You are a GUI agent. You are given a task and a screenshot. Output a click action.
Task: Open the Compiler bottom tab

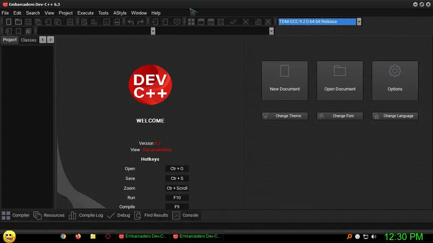click(x=16, y=215)
